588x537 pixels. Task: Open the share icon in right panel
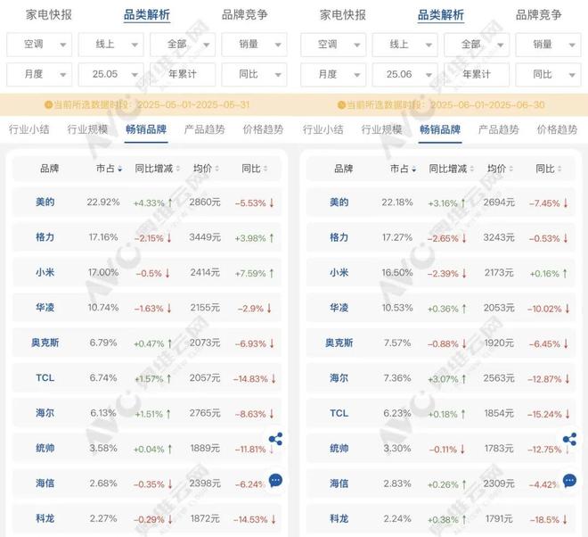[569, 440]
